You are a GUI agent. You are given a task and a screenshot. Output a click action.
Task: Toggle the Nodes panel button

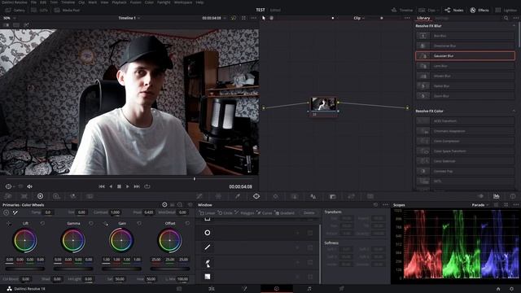tap(454, 11)
